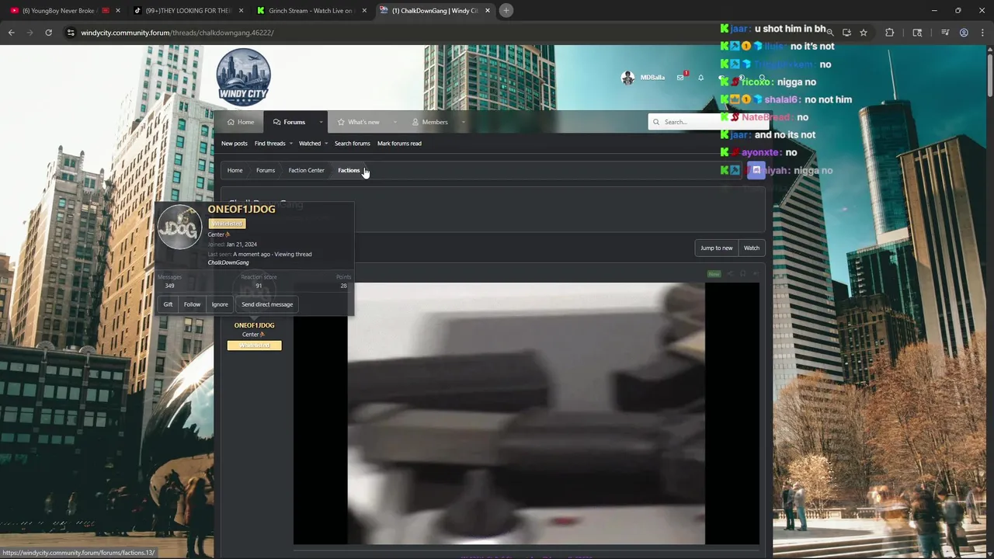Go to Factions breadcrumb
994x559 pixels.
coord(349,170)
